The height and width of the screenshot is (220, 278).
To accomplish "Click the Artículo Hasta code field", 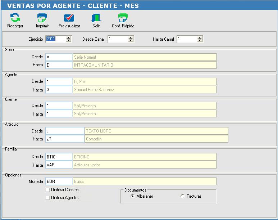I will (x=64, y=139).
